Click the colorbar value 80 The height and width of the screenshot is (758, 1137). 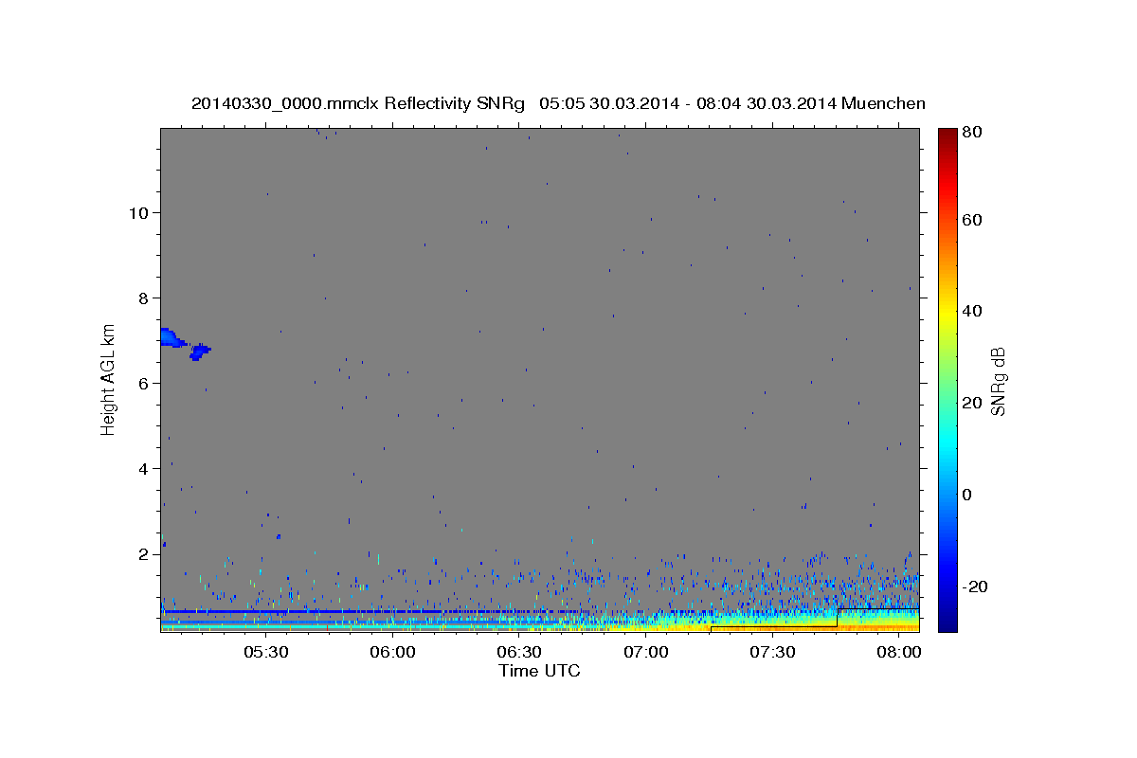[974, 134]
